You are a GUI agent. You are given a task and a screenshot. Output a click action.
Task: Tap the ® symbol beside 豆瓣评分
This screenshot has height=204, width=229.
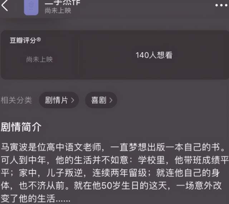(39, 39)
